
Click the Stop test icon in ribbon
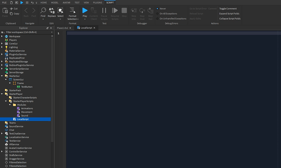click(x=124, y=10)
